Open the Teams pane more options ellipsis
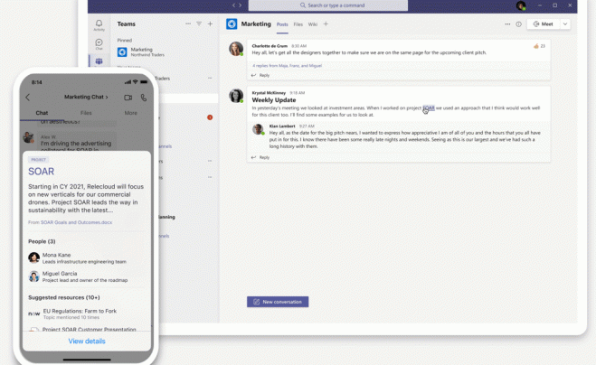Screen dimensions: 596x365 188,23
